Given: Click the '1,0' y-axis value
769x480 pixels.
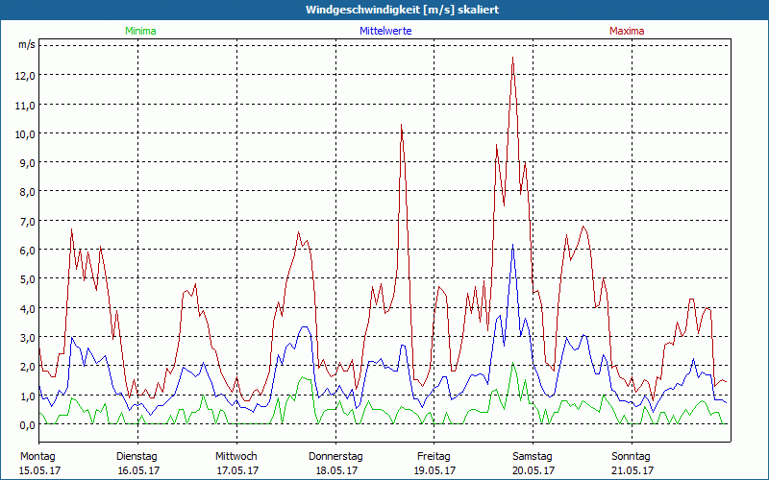Looking at the screenshot, I should 28,396.
